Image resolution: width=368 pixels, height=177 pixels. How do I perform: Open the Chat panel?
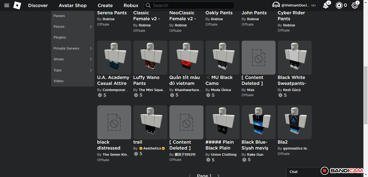294,172
